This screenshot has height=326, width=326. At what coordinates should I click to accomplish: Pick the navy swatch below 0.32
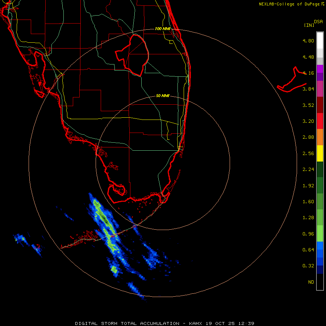click(320, 269)
